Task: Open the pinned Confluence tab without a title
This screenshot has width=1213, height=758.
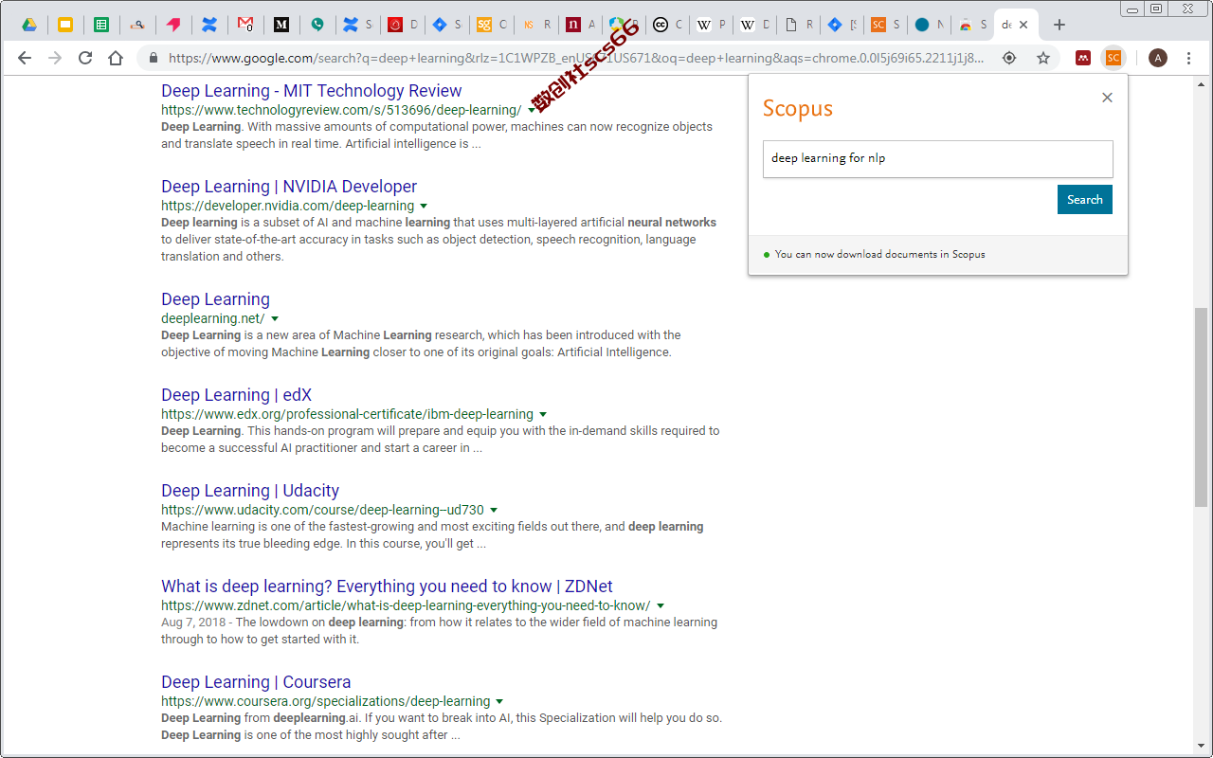Action: coord(209,25)
